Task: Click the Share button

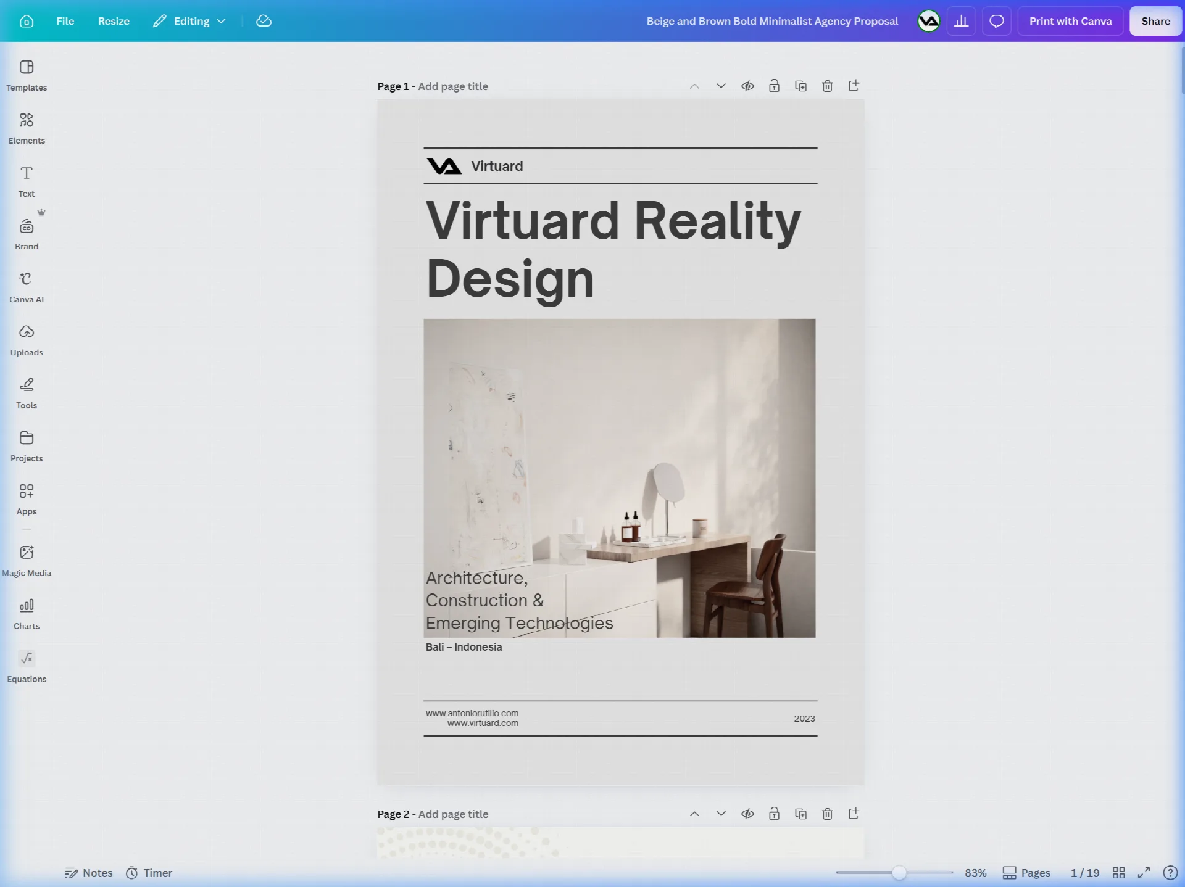Action: (1155, 21)
